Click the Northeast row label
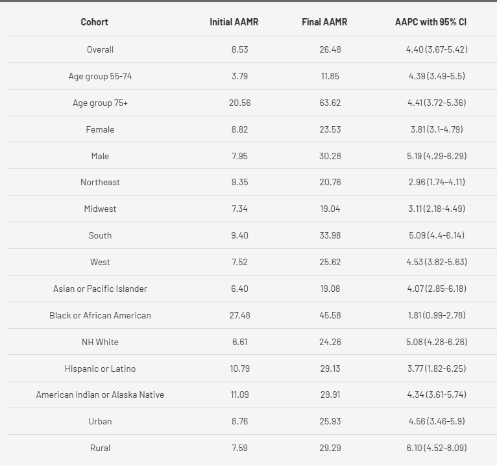The image size is (497, 466). [100, 182]
